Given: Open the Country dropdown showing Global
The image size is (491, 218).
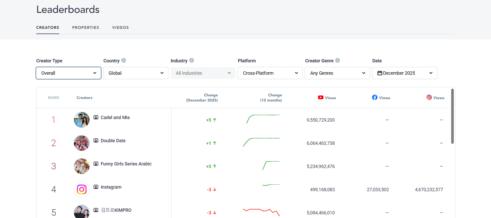Looking at the screenshot, I should pos(136,73).
